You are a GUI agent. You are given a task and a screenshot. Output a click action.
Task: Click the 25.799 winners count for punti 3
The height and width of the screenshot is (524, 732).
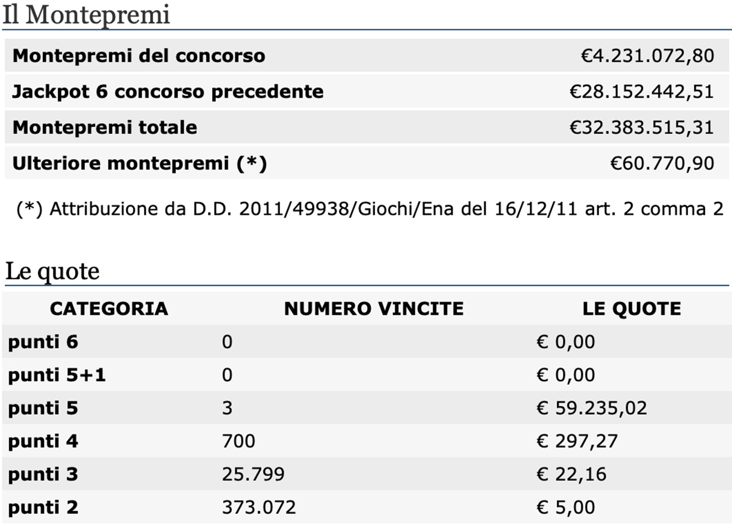point(253,473)
